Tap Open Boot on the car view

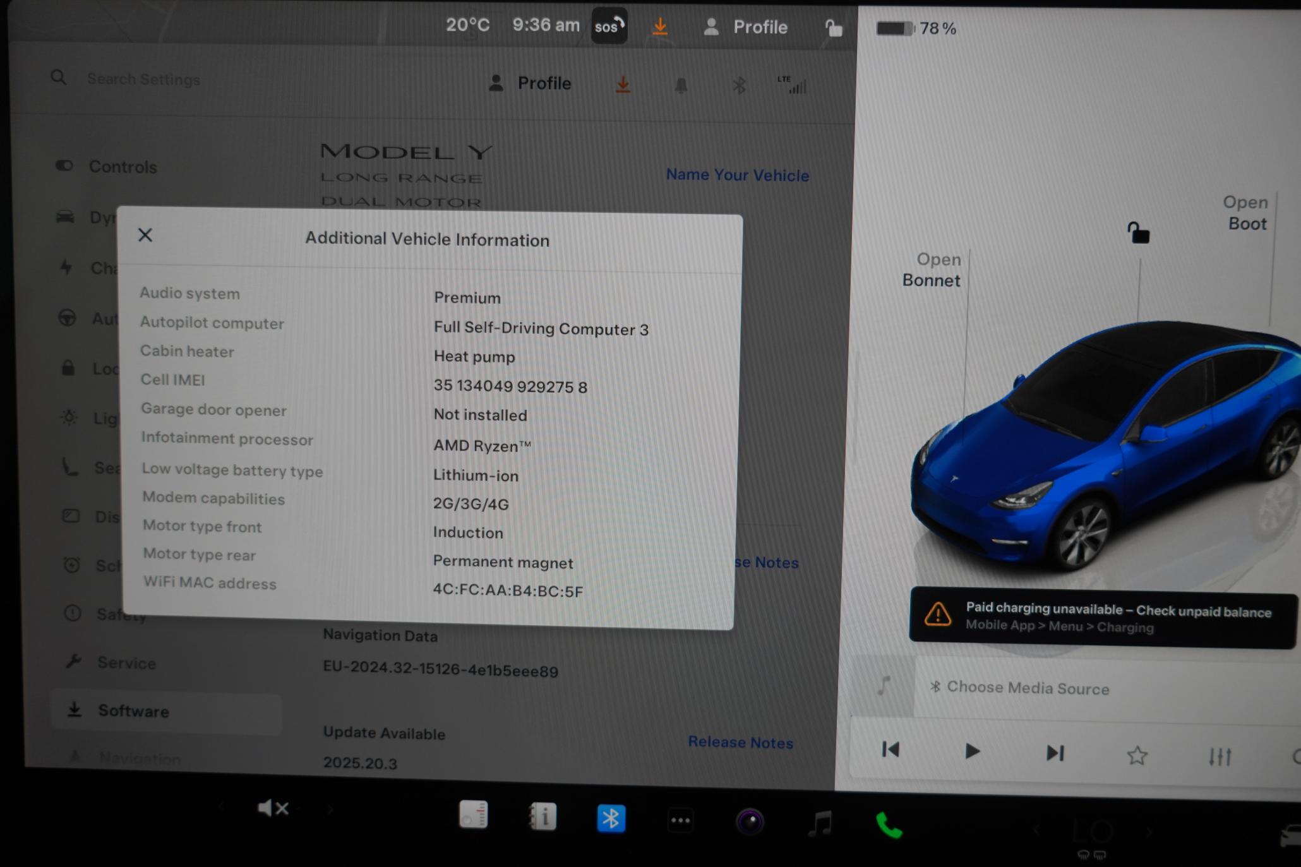1245,213
